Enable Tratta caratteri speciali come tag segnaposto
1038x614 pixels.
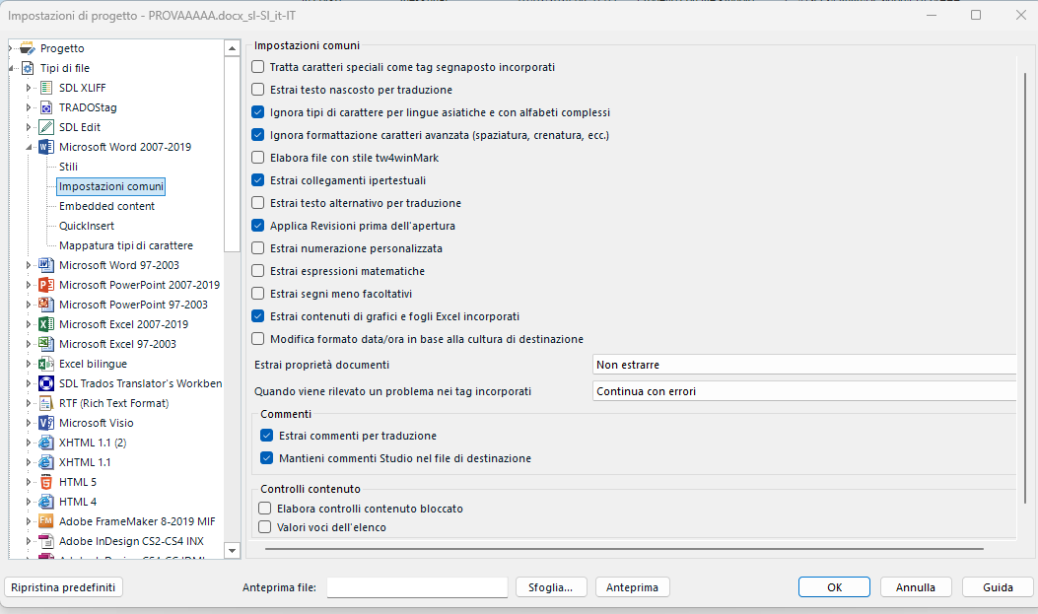(x=258, y=67)
